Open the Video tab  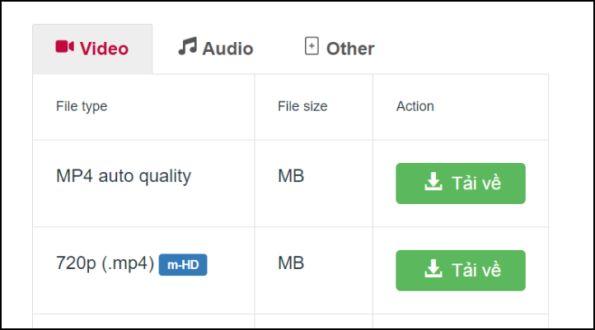(92, 49)
